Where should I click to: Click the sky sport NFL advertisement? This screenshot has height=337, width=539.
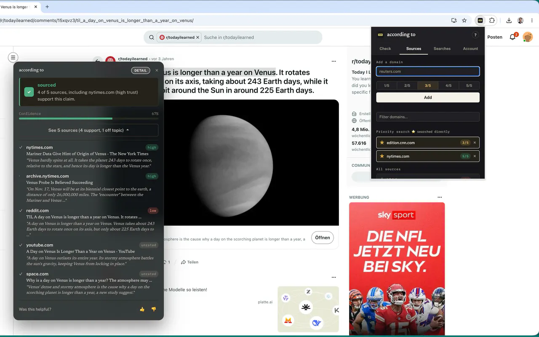tap(397, 269)
